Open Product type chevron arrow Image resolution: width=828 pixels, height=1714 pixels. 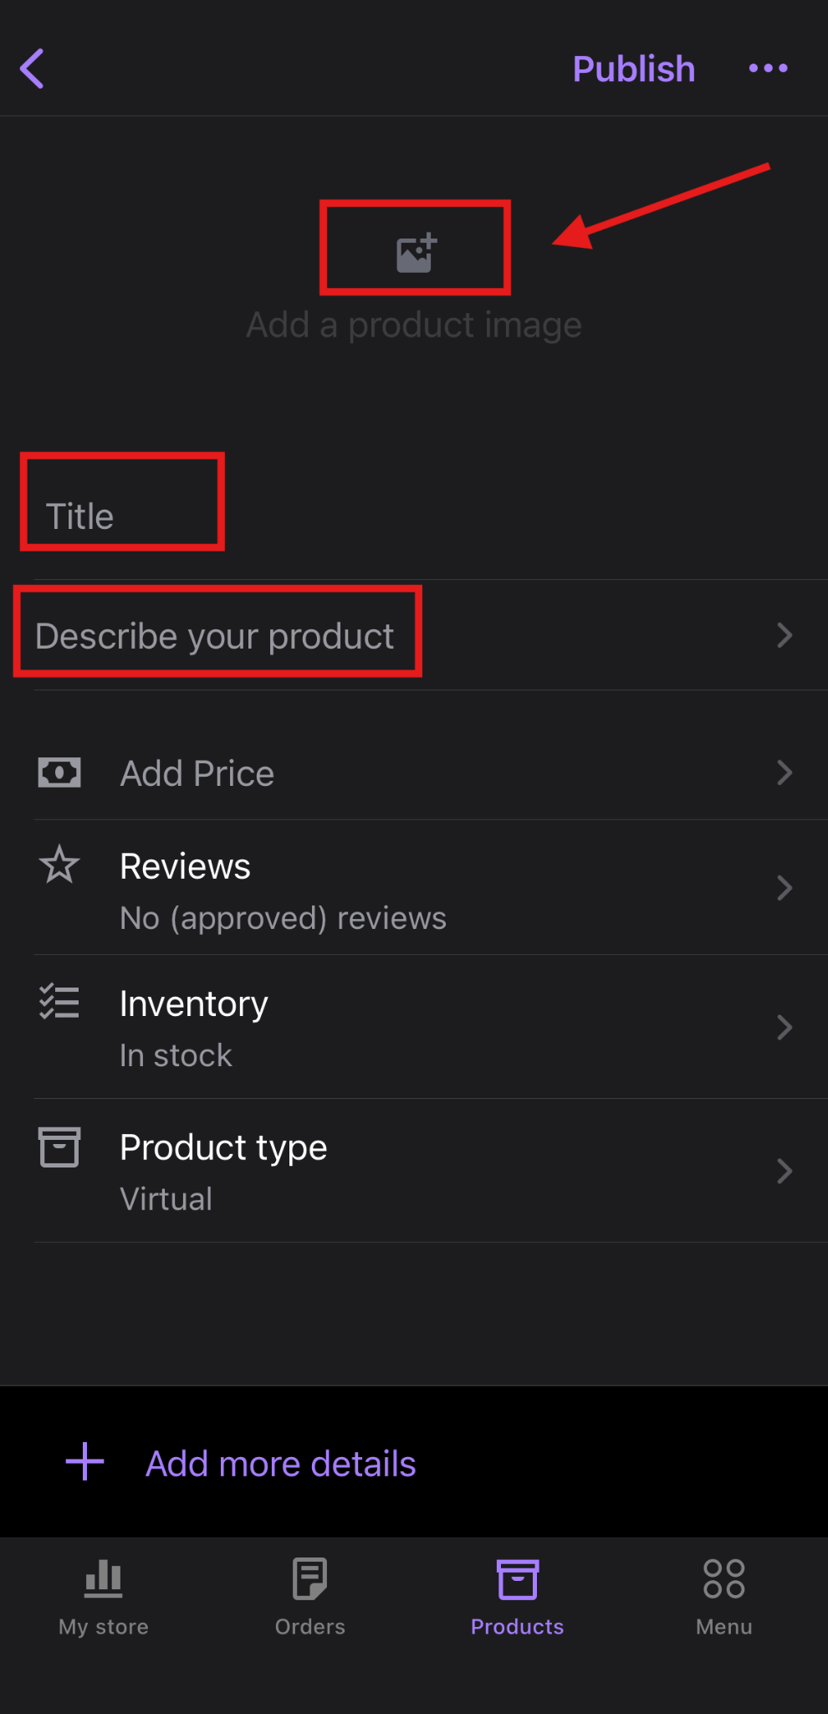click(x=784, y=1171)
